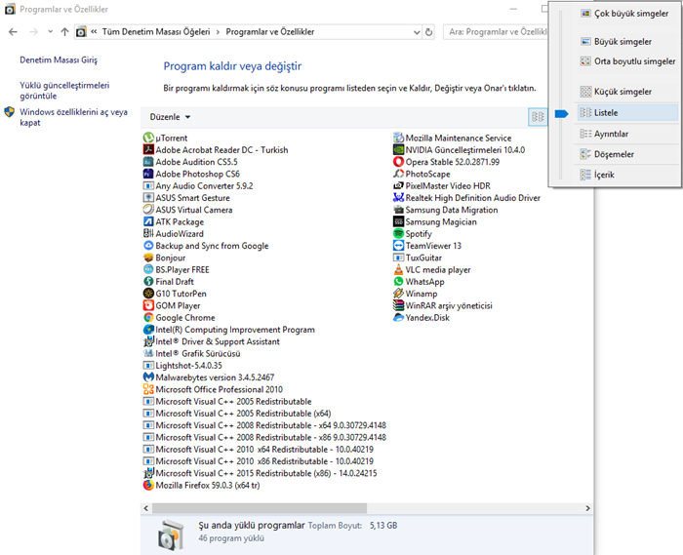Click the Google Chrome icon
The image size is (683, 555).
point(148,318)
